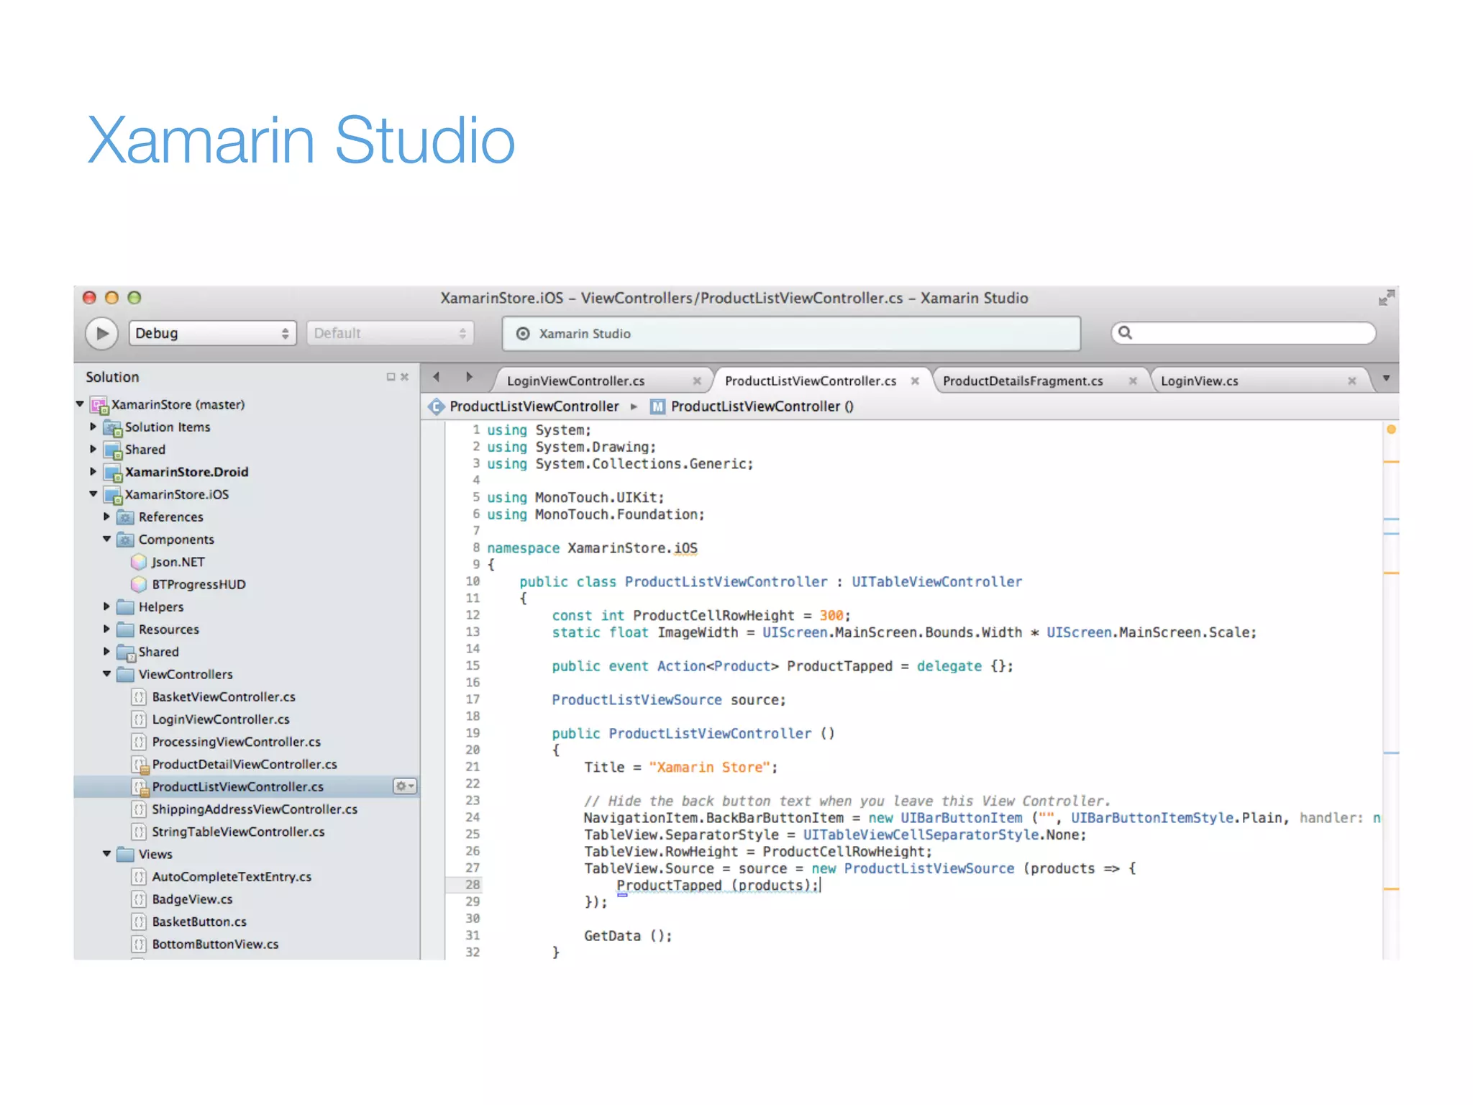Click the XamarinStore solution icon
1473x1105 pixels.
(x=99, y=405)
